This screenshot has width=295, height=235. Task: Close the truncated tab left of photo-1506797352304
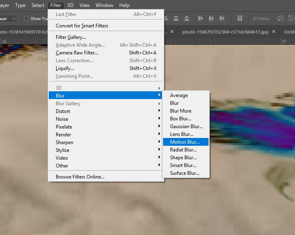pyautogui.click(x=172, y=32)
